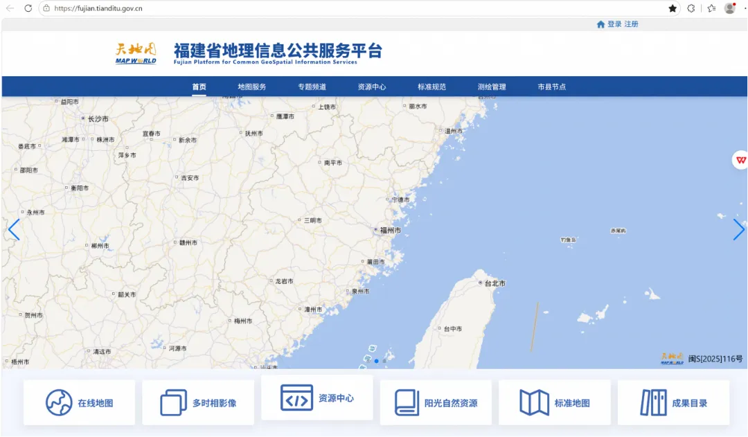Click the 吉安市 label on the map
The width and height of the screenshot is (748, 437).
point(190,178)
